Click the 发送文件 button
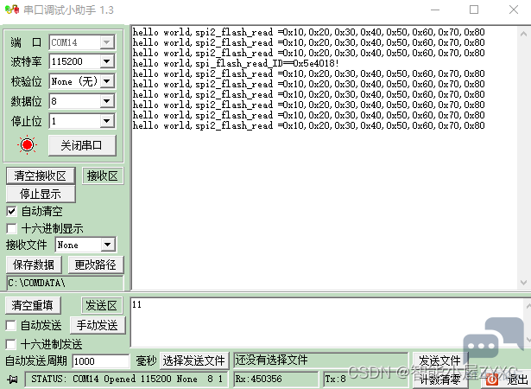 [x=439, y=360]
